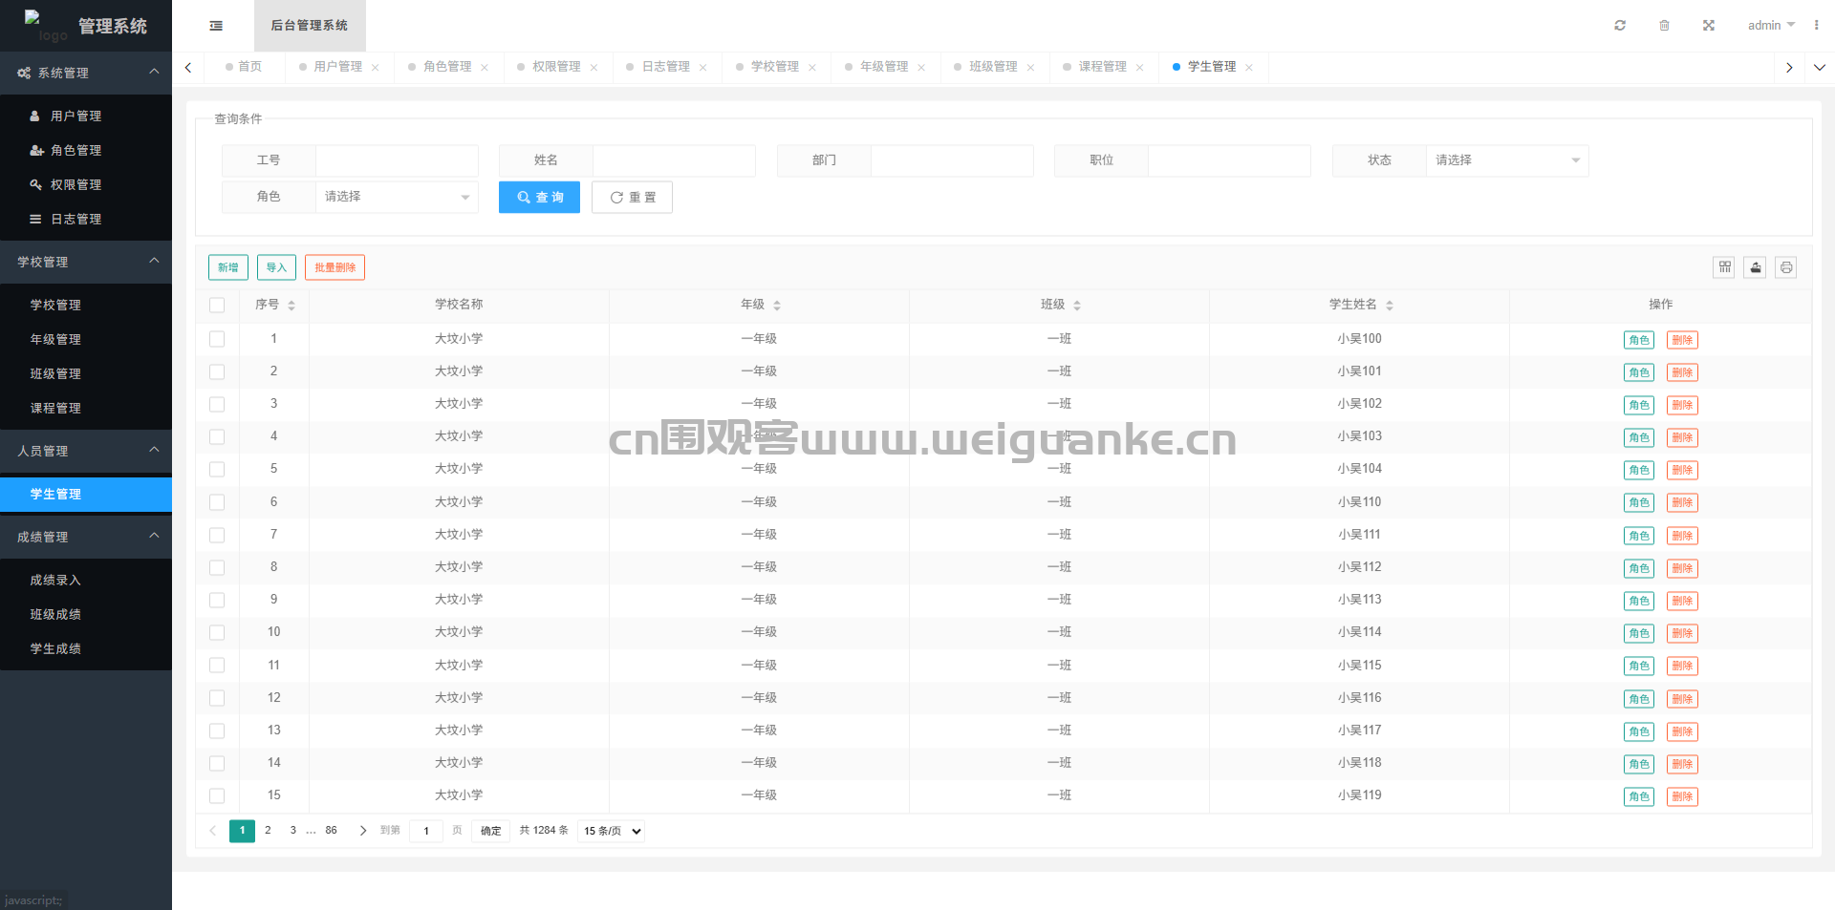Collapse the 系统管理 sidebar group

click(86, 73)
